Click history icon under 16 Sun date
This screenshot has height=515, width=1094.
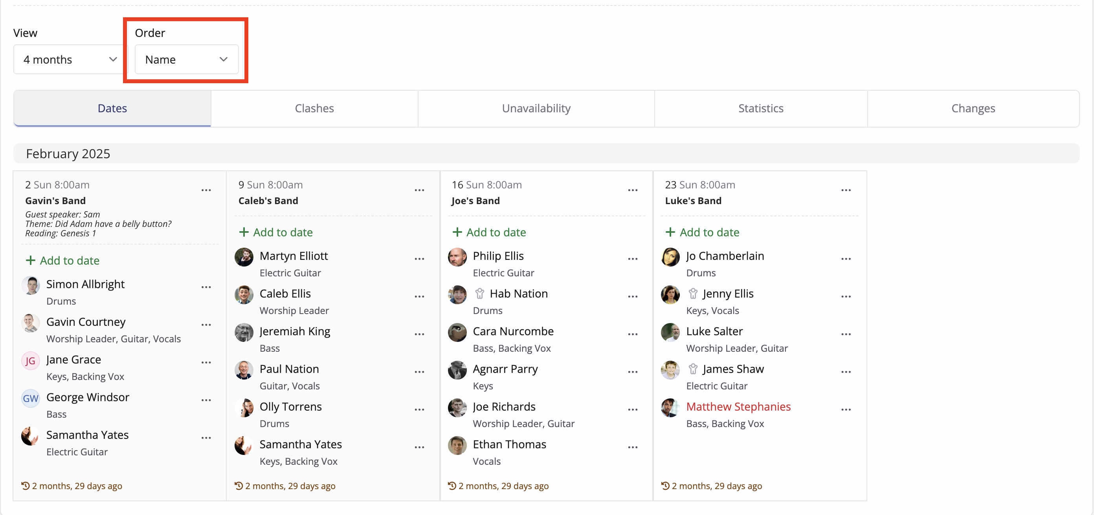tap(452, 486)
